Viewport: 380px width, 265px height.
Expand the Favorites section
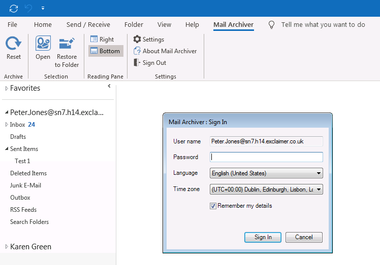[x=7, y=89]
